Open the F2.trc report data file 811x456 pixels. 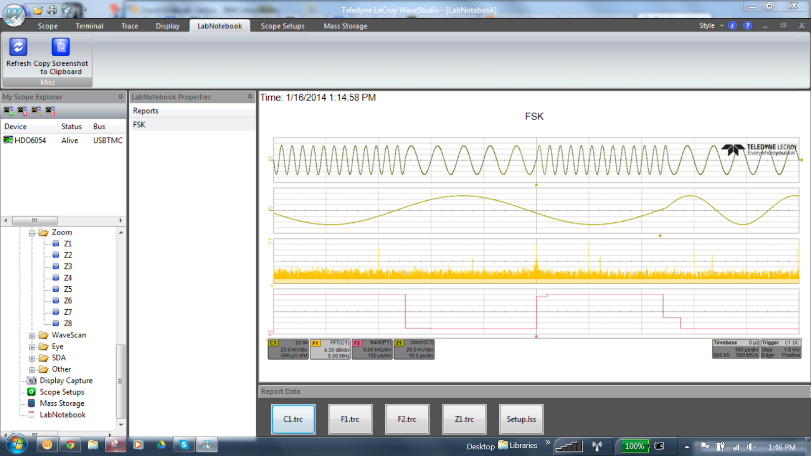point(407,419)
